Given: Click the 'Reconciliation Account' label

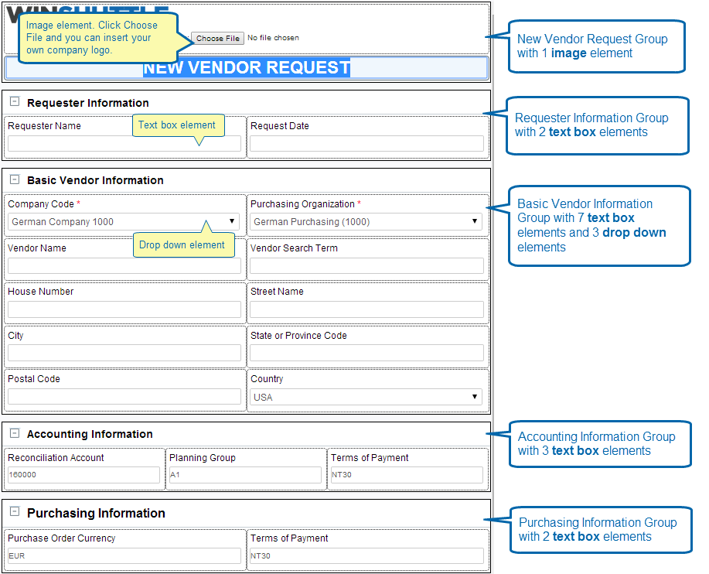Looking at the screenshot, I should 56,458.
